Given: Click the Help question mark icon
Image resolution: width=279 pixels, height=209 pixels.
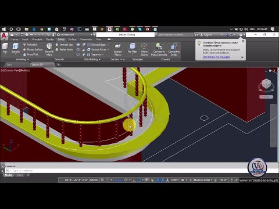Looking at the screenshot, I should (x=241, y=35).
